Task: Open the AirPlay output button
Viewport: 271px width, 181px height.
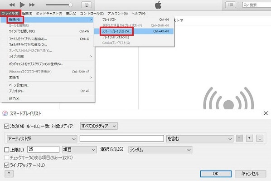Action: [x=87, y=5]
